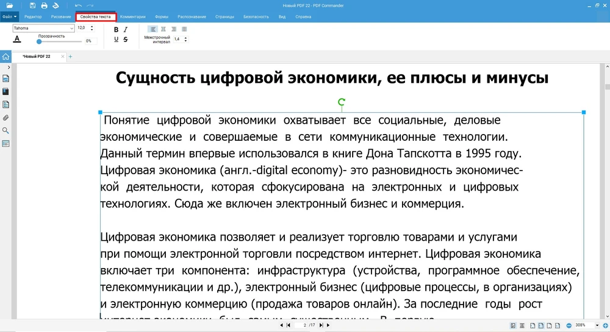
Task: Go to the Home screen icon
Action: click(5, 57)
